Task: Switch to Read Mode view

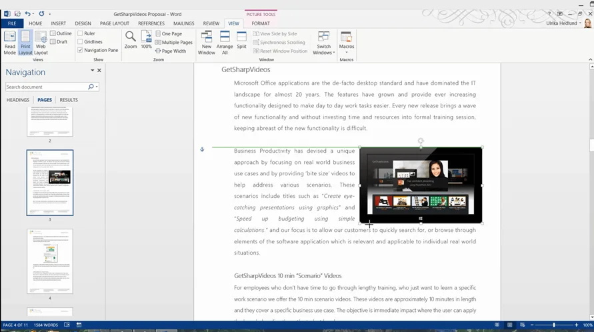Action: coord(9,43)
